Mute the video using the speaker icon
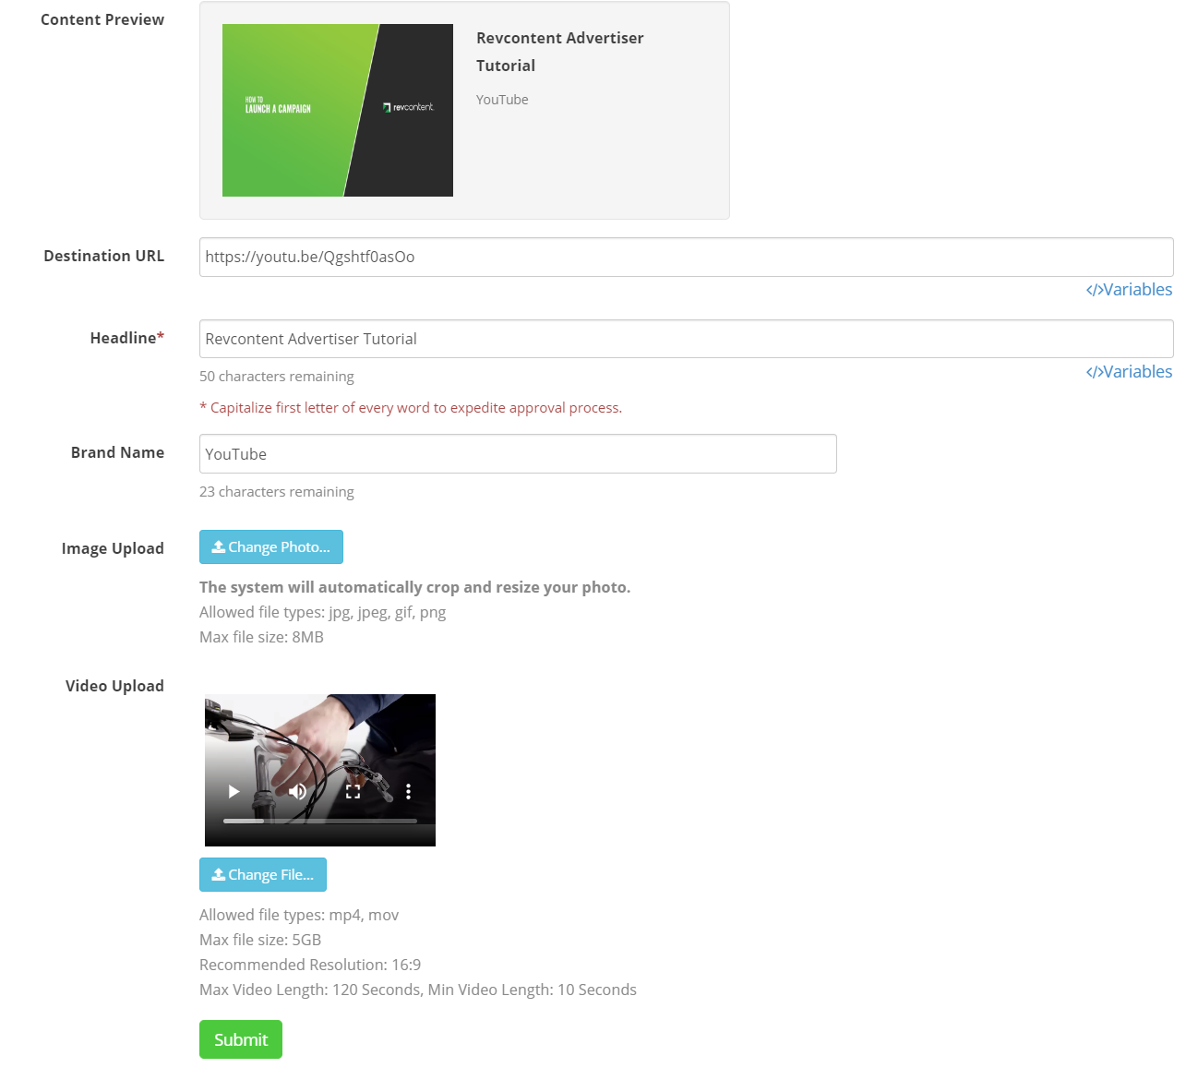This screenshot has height=1080, width=1186. pos(297,791)
